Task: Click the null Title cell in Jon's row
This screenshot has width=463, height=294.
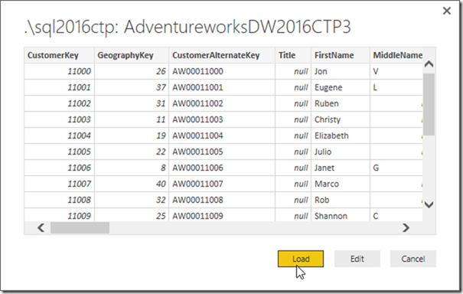Action: pyautogui.click(x=293, y=71)
